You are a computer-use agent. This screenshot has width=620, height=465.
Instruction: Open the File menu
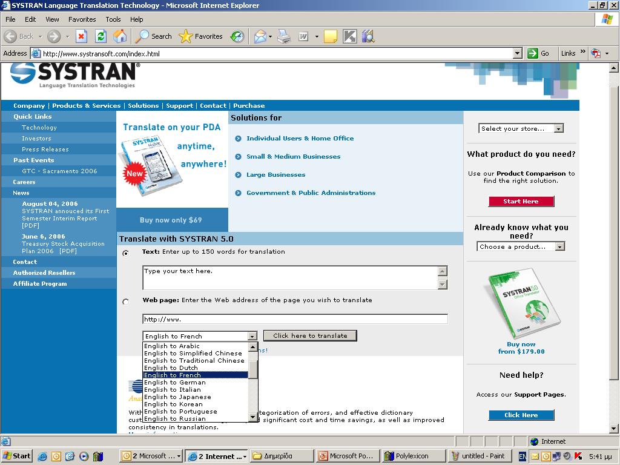(x=10, y=19)
